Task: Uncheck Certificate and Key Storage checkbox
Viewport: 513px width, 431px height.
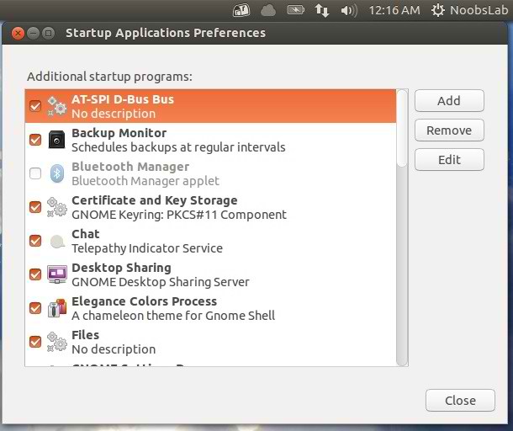Action: (35, 207)
